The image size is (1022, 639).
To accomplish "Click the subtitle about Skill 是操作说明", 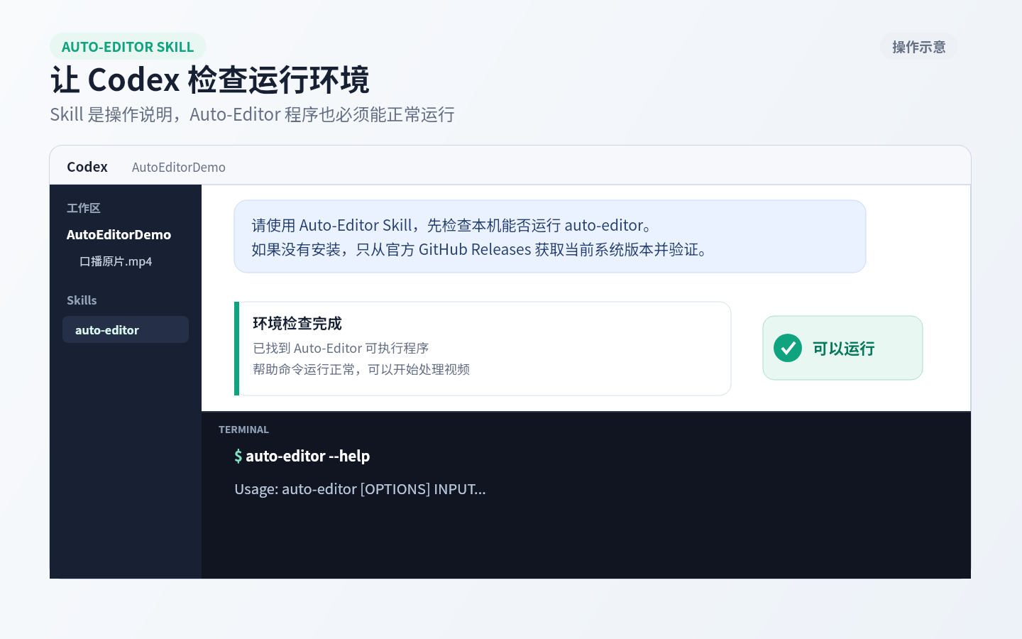I will click(253, 114).
